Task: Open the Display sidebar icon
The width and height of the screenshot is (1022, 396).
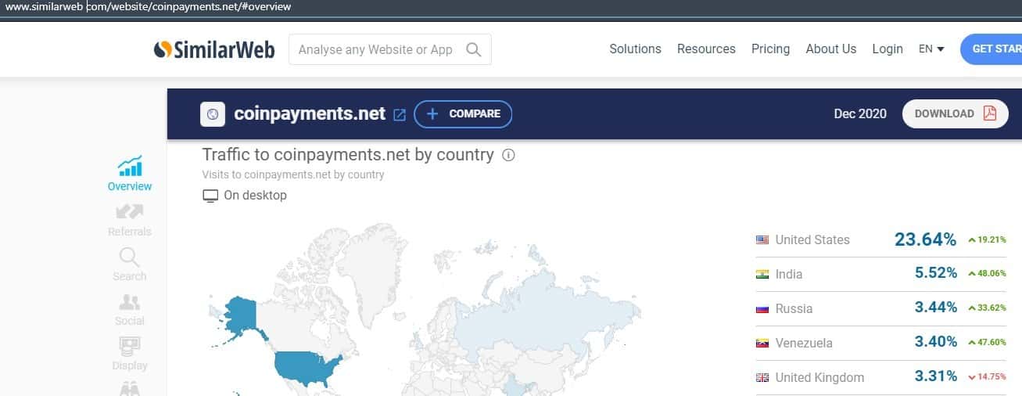Action: pyautogui.click(x=130, y=346)
